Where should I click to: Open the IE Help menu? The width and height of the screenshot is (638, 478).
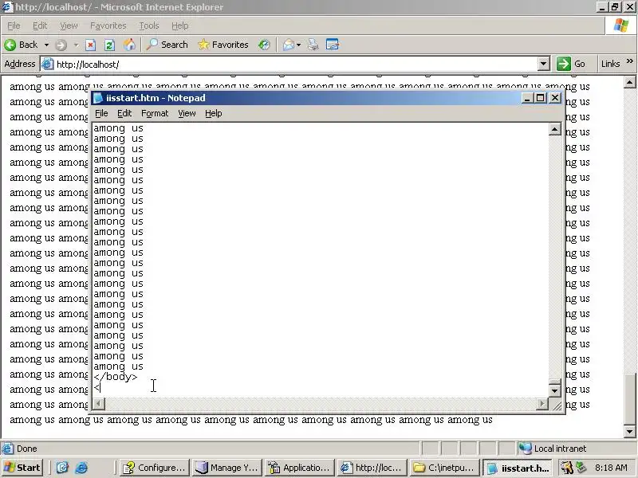pos(180,25)
